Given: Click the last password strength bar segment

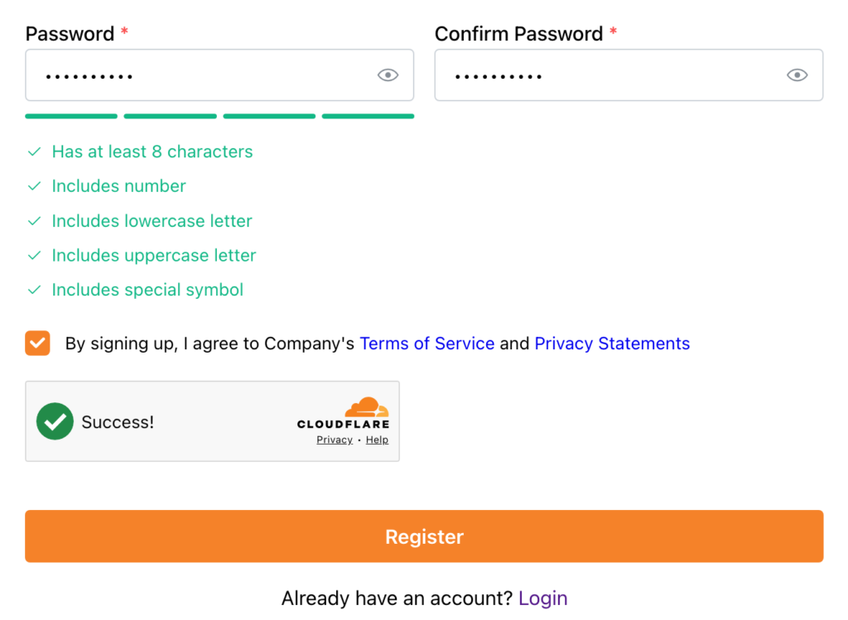Looking at the screenshot, I should click(x=368, y=116).
